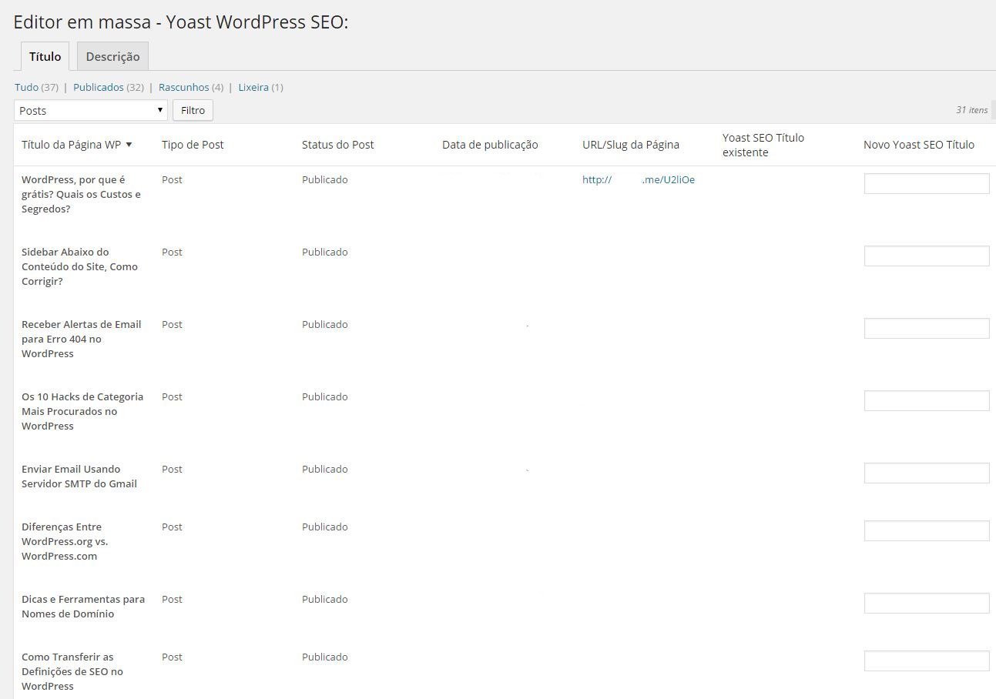This screenshot has height=699, width=996.
Task: Open the Descrição tab
Action: point(112,56)
